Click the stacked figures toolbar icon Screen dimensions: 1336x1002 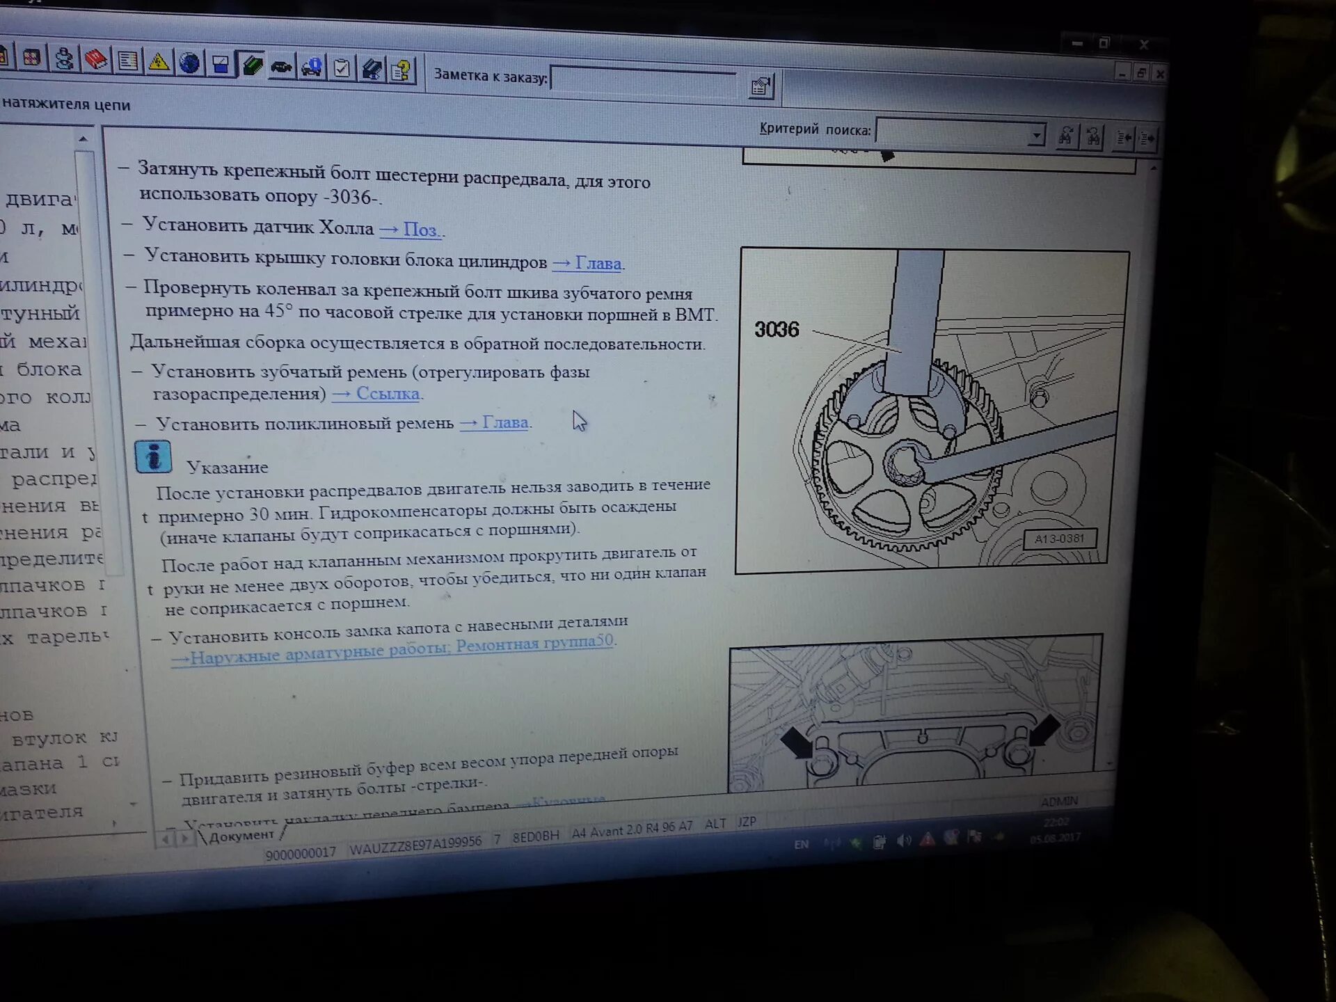coord(64,59)
